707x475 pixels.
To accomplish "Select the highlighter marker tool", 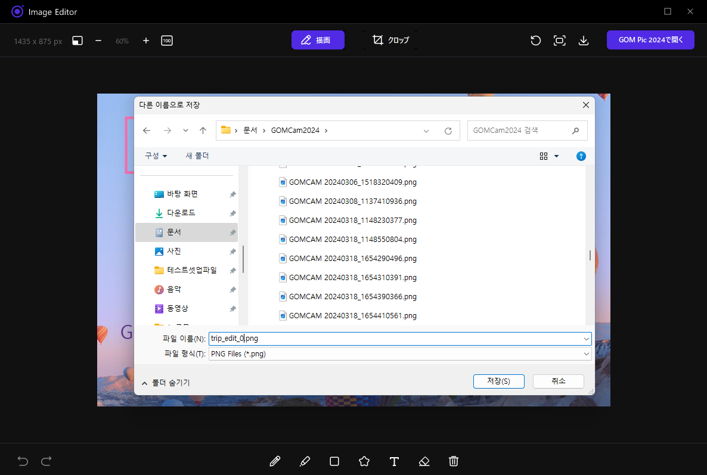I will [305, 461].
